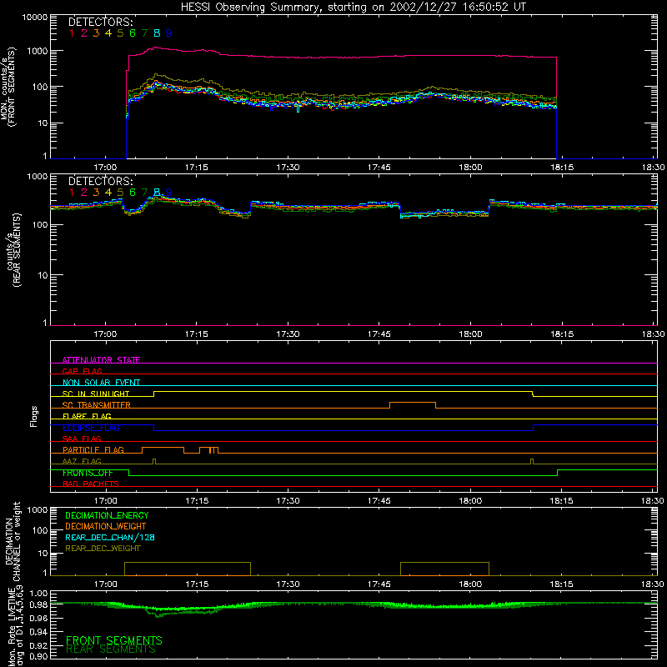This screenshot has height=667, width=667.
Task: Click the ATTENUATOR_STATE flag label
Action: 101,360
